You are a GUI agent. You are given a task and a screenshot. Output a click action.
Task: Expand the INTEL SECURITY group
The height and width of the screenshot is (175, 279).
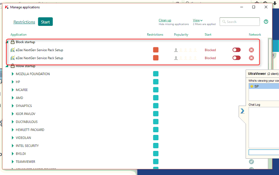point(12,146)
